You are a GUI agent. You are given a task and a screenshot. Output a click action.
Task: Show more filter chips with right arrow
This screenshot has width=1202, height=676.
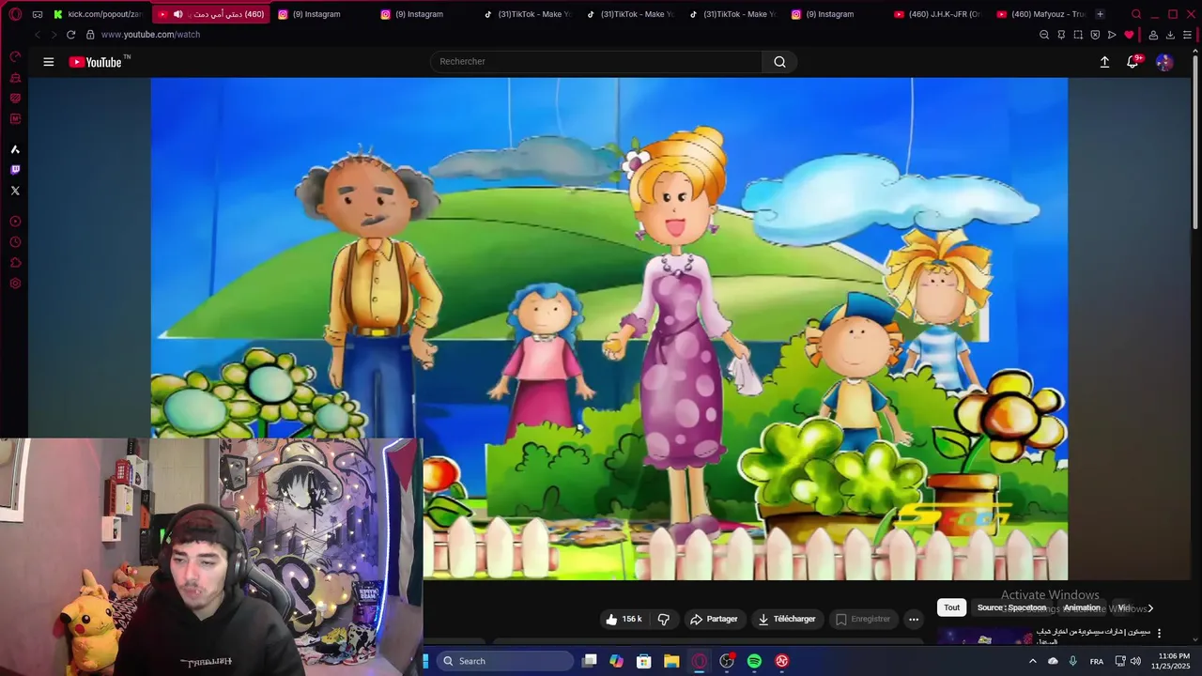(x=1150, y=608)
